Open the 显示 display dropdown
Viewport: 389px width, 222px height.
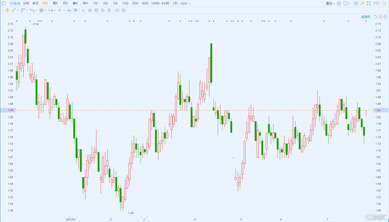coord(330,3)
